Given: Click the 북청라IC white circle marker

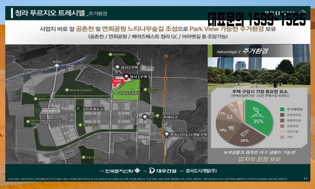Looking at the screenshot, I should tap(57, 65).
